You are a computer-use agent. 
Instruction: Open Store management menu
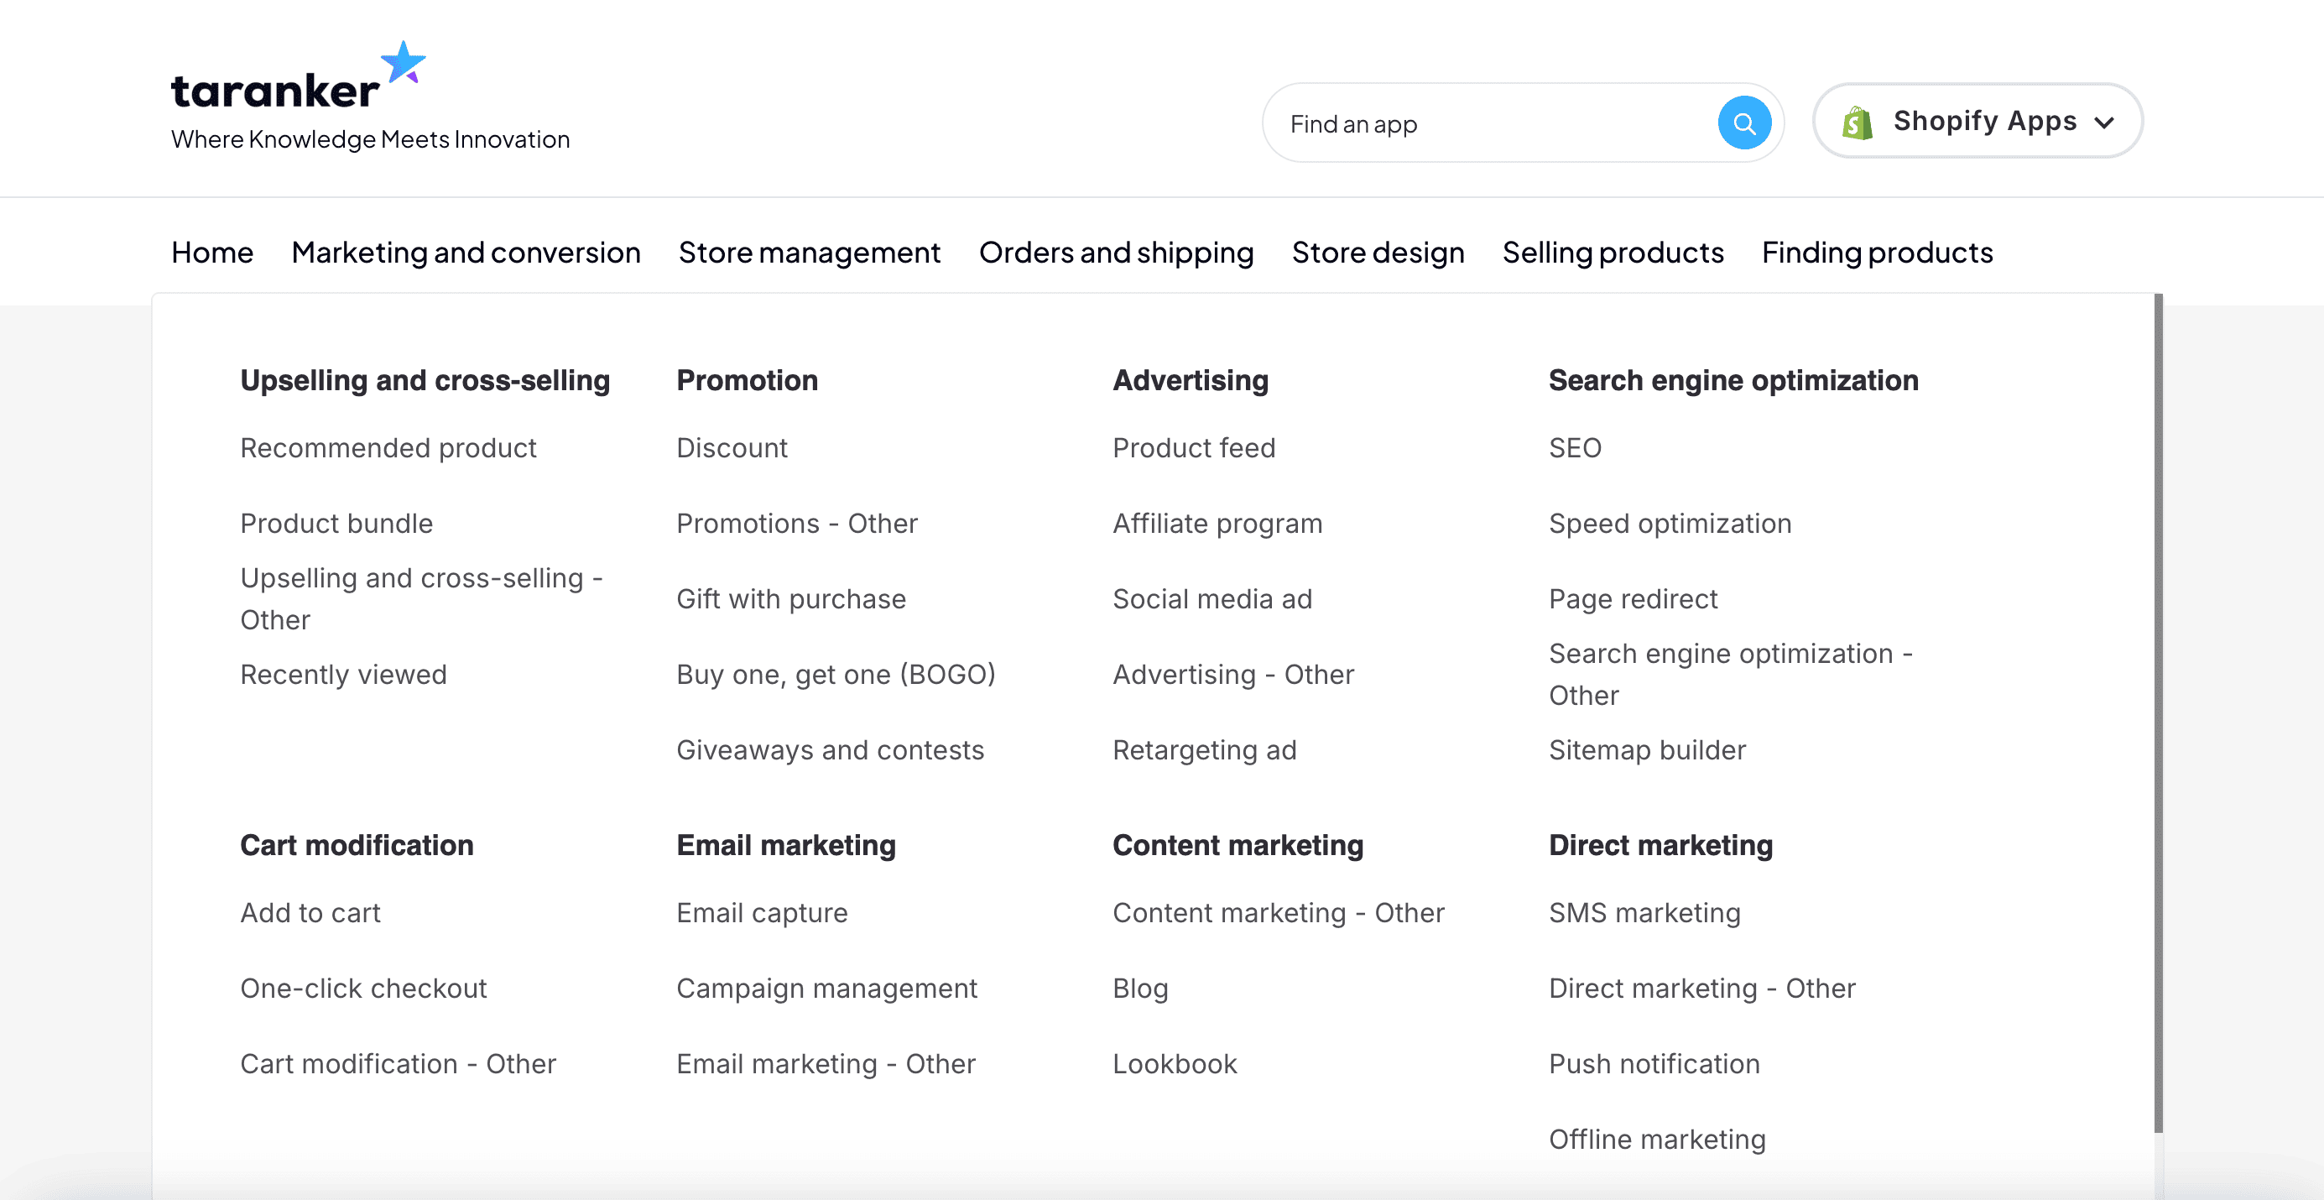810,253
